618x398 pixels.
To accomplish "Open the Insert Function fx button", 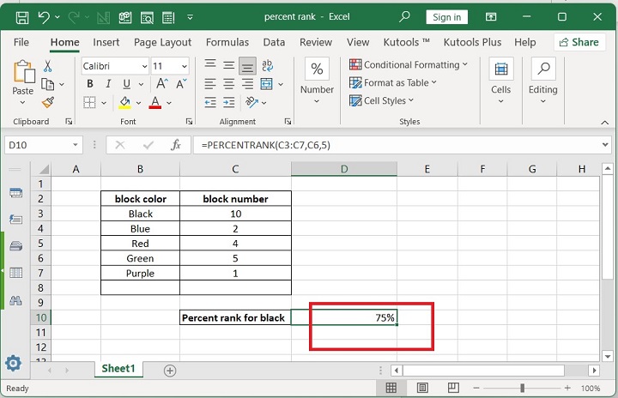I will tap(175, 145).
